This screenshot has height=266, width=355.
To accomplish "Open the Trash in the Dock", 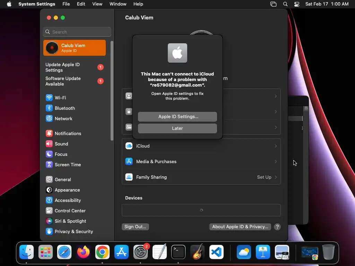I will (x=329, y=252).
